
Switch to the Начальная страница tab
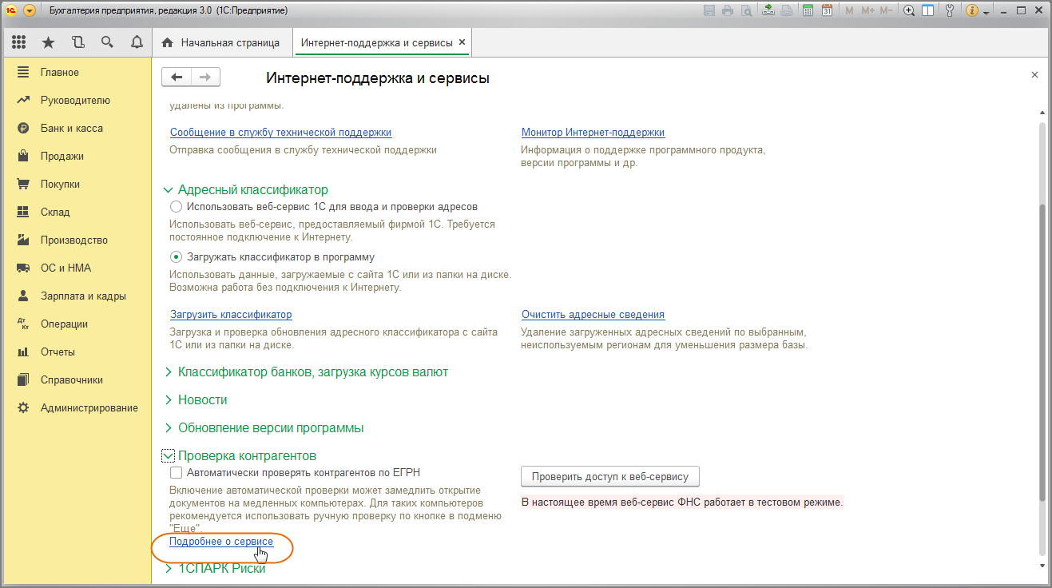[x=221, y=42]
